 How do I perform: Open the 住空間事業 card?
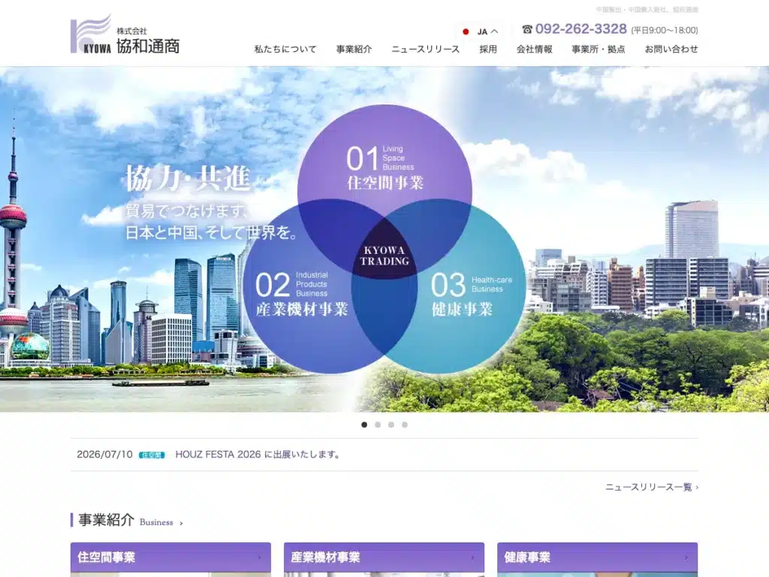170,557
